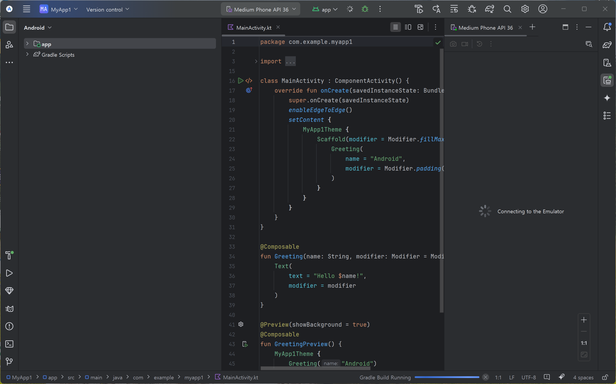
Task: Click the editor vertical scrollbar
Action: point(442,180)
